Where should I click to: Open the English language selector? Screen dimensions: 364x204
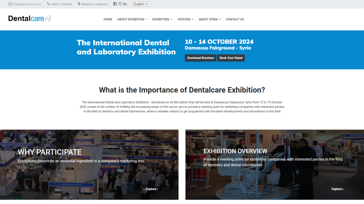click(x=140, y=4)
